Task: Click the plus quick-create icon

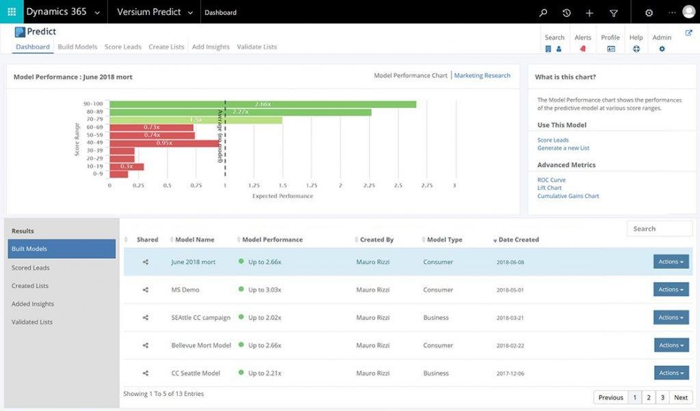Action: pyautogui.click(x=589, y=13)
